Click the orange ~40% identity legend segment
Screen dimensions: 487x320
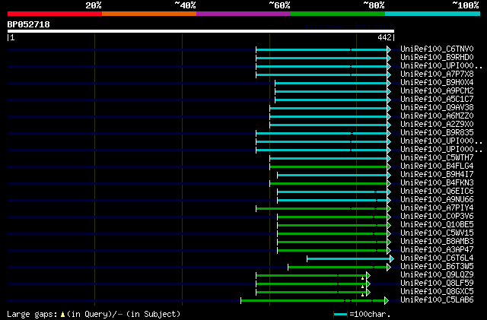point(149,14)
